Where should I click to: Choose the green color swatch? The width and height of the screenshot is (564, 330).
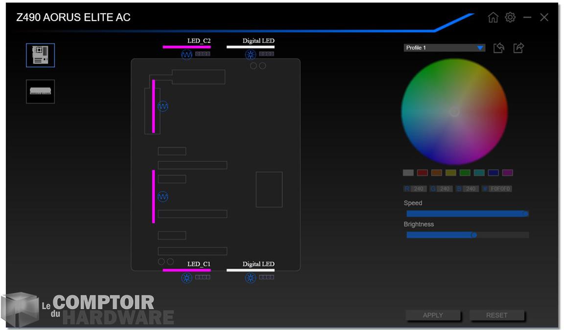(465, 173)
